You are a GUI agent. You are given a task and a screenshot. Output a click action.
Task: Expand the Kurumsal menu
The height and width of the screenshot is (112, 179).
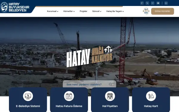tap(53, 11)
